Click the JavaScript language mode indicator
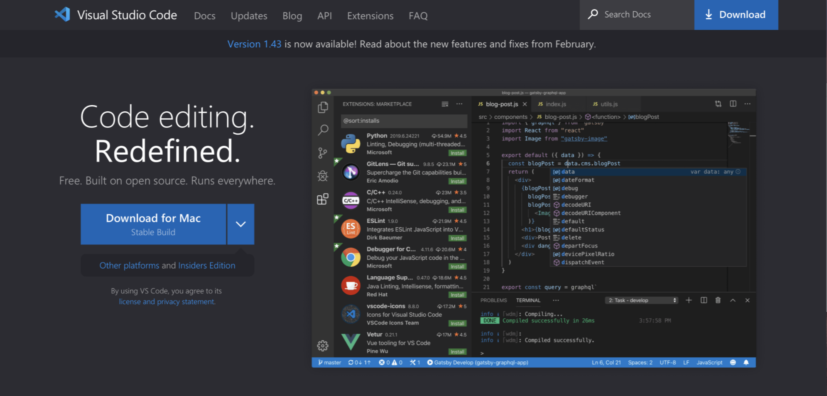Image resolution: width=827 pixels, height=396 pixels. pyautogui.click(x=709, y=362)
